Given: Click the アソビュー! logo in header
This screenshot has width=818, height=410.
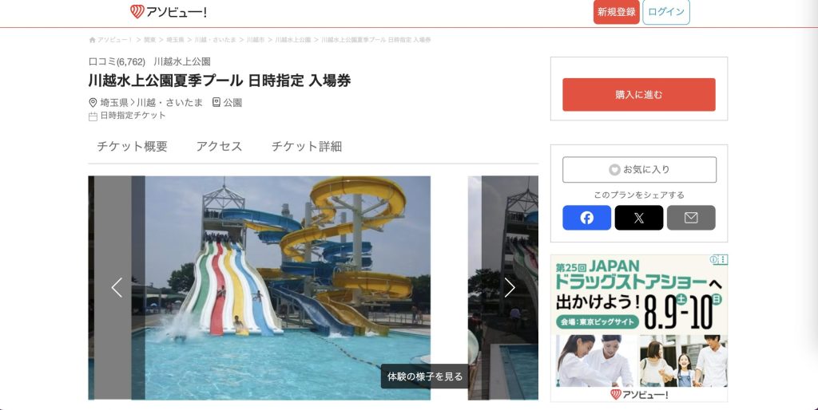Looking at the screenshot, I should 168,11.
